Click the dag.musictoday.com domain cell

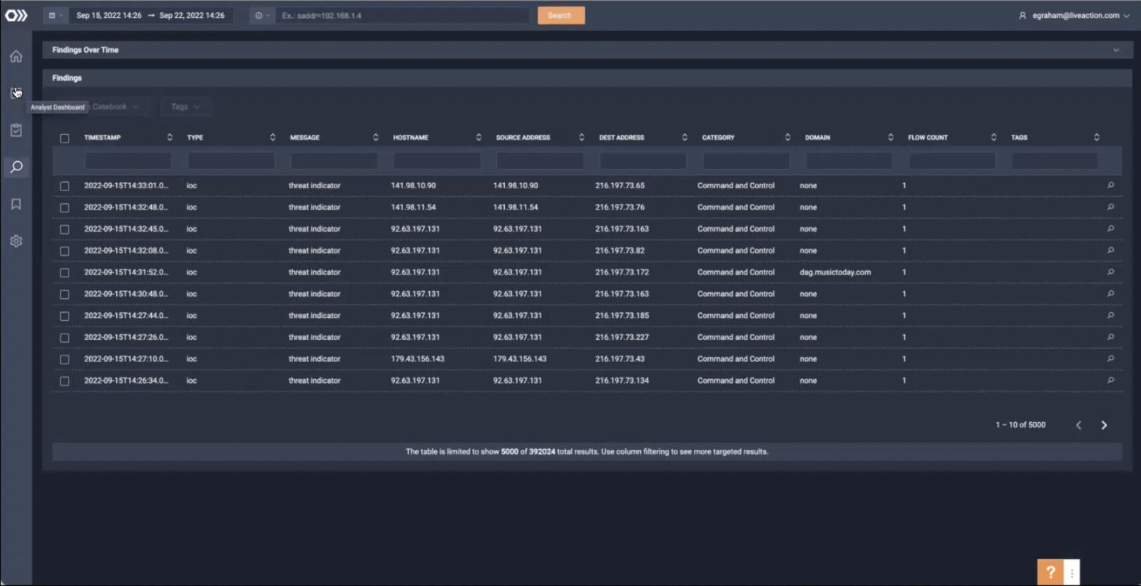tap(835, 272)
